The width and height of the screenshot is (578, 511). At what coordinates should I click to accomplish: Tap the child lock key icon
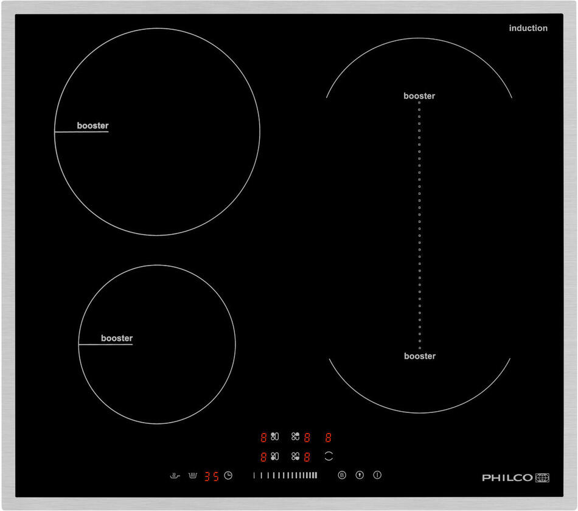coord(360,475)
